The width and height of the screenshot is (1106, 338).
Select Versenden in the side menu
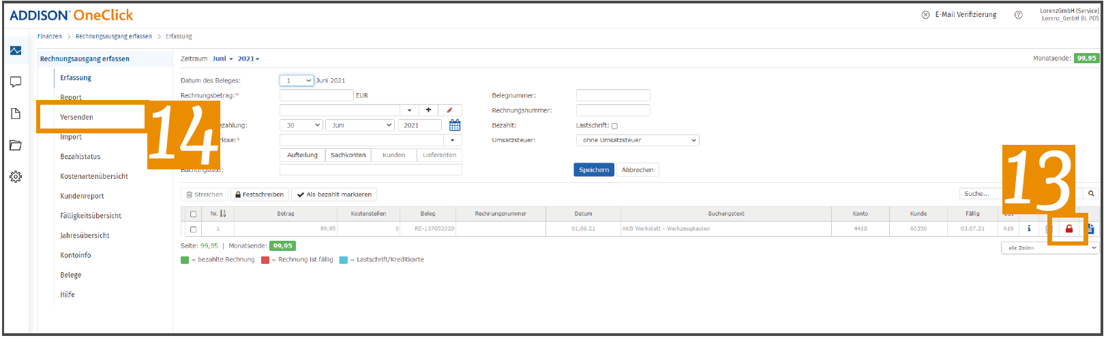tap(76, 117)
